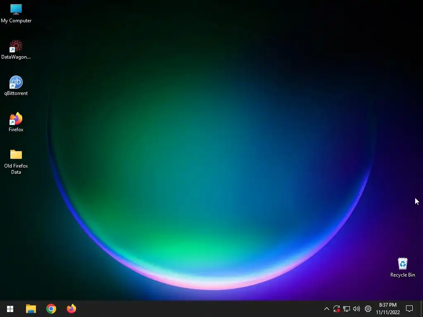423x317 pixels.
Task: Select the Old Firefox Data folder
Action: [16, 161]
